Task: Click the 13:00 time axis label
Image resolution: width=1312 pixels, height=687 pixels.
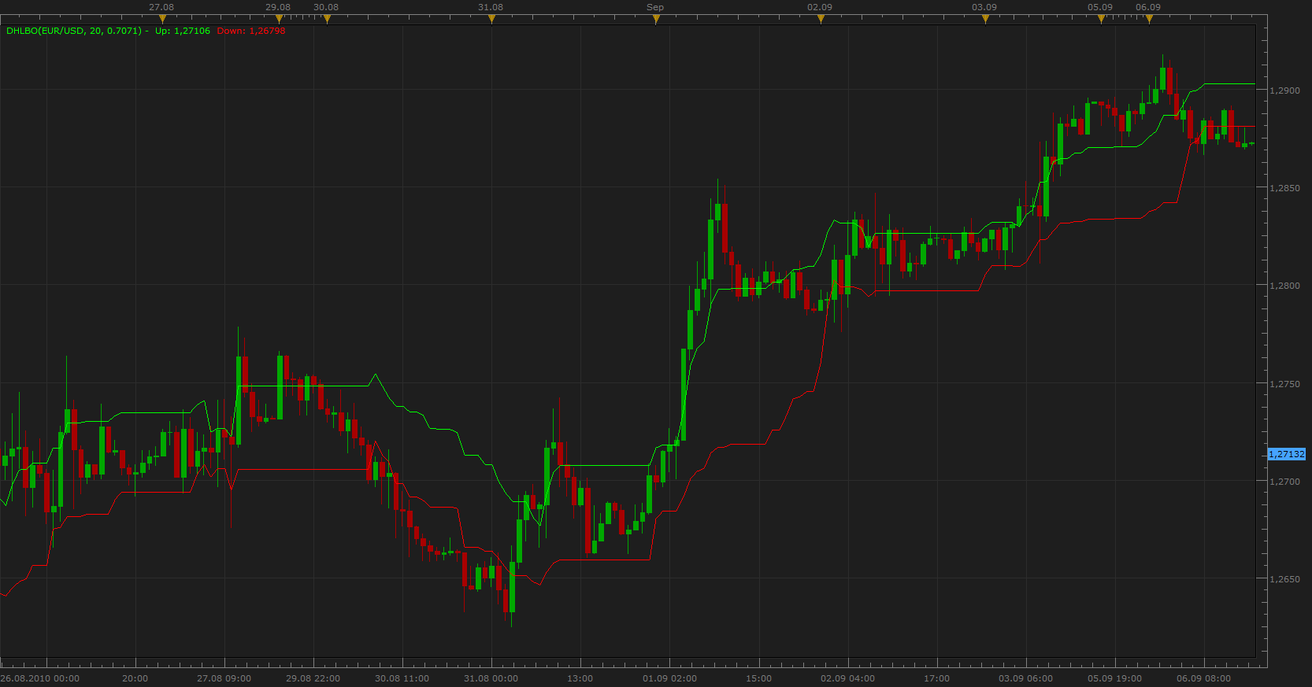Action: 580,678
